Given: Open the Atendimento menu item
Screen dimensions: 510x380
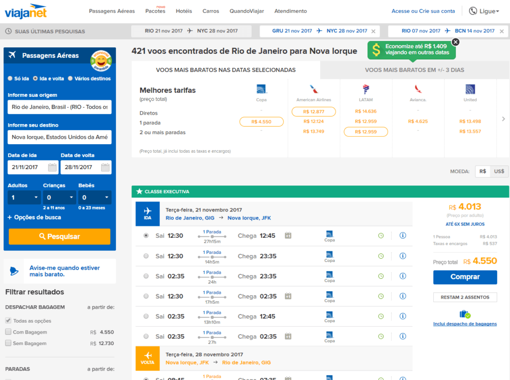Looking at the screenshot, I should (290, 11).
